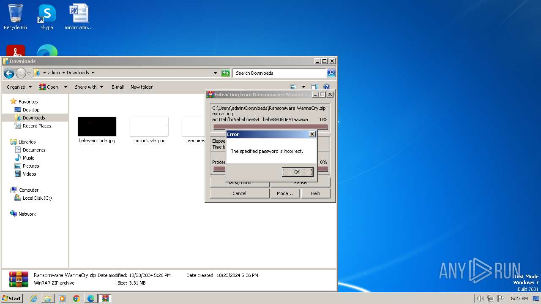
Task: Open Adobe Acrobat desktop shortcut
Action: tap(16, 51)
